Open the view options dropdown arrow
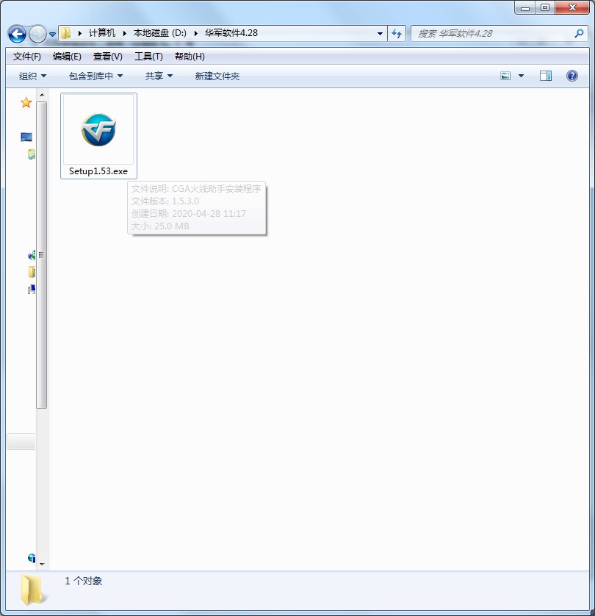This screenshot has width=595, height=616. point(522,76)
